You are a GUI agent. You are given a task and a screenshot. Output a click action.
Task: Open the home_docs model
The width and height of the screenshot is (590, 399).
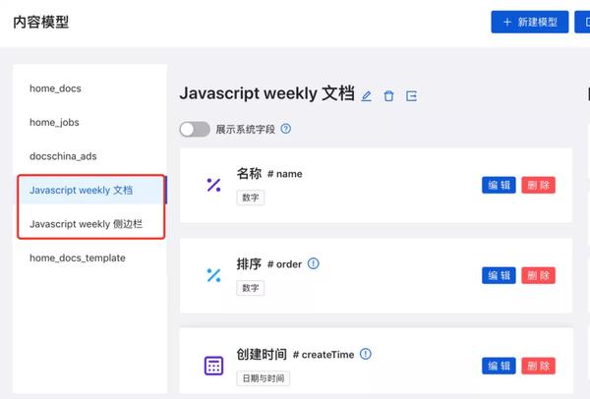55,88
